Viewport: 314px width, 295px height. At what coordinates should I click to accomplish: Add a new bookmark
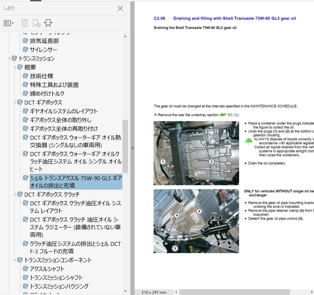pos(36,23)
